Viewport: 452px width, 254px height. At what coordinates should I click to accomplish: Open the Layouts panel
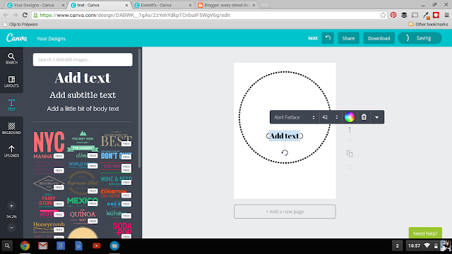11,82
